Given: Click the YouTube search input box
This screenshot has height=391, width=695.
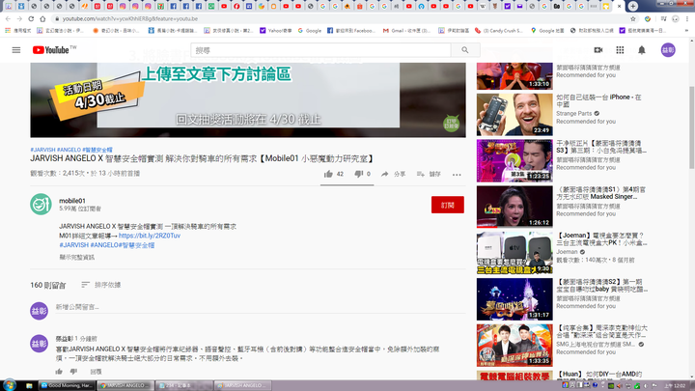Looking at the screenshot, I should point(320,50).
